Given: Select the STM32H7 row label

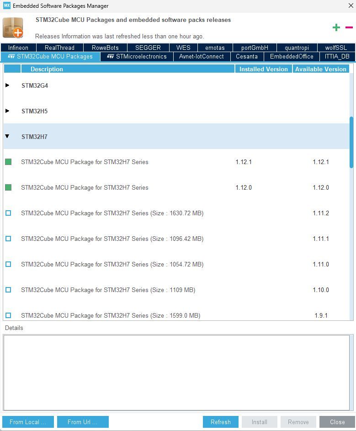Looking at the screenshot, I should tap(34, 137).
